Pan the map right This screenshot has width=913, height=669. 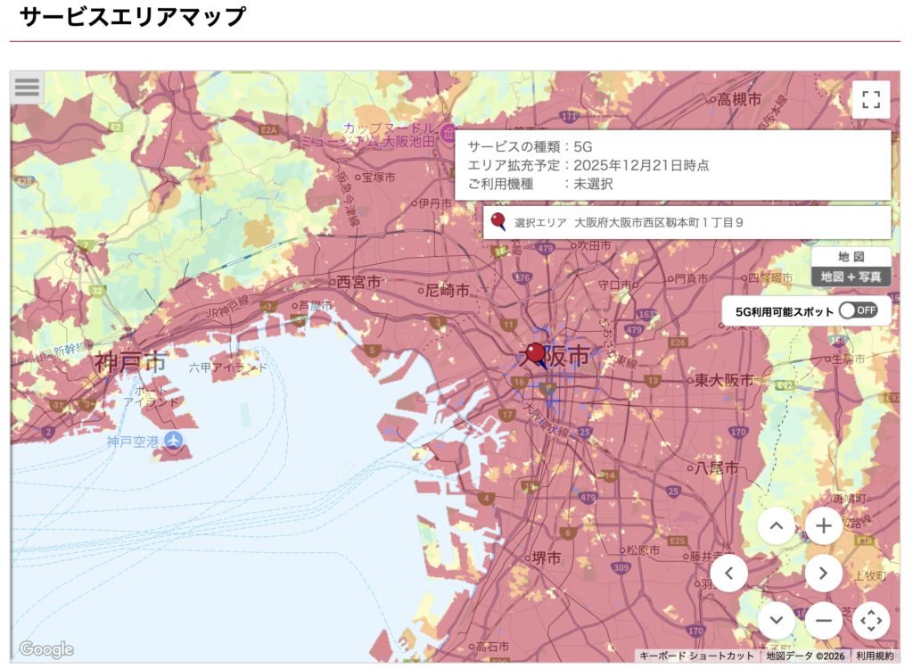click(823, 573)
